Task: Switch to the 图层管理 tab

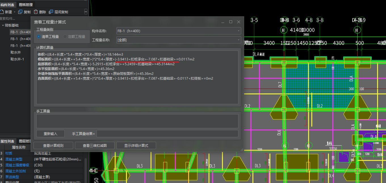Action: click(x=25, y=141)
